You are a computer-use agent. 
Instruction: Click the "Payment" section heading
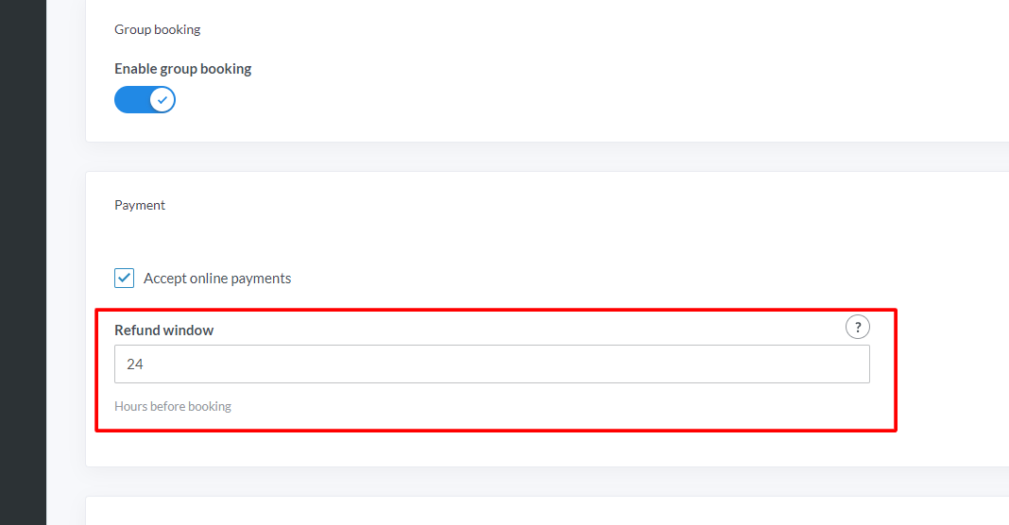(x=140, y=205)
